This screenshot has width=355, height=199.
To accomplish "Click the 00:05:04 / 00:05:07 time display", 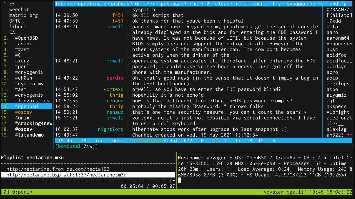I will pos(148,186).
